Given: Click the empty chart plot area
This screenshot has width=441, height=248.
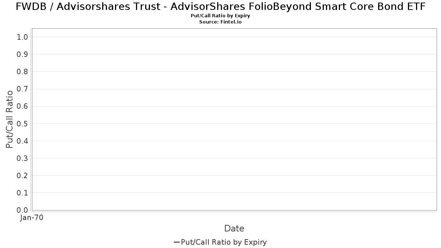Looking at the screenshot, I should 234,119.
